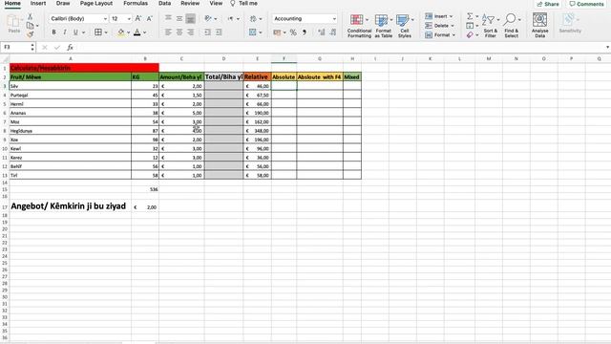This screenshot has width=611, height=344.
Task: Toggle underline formatting
Action: 75,32
